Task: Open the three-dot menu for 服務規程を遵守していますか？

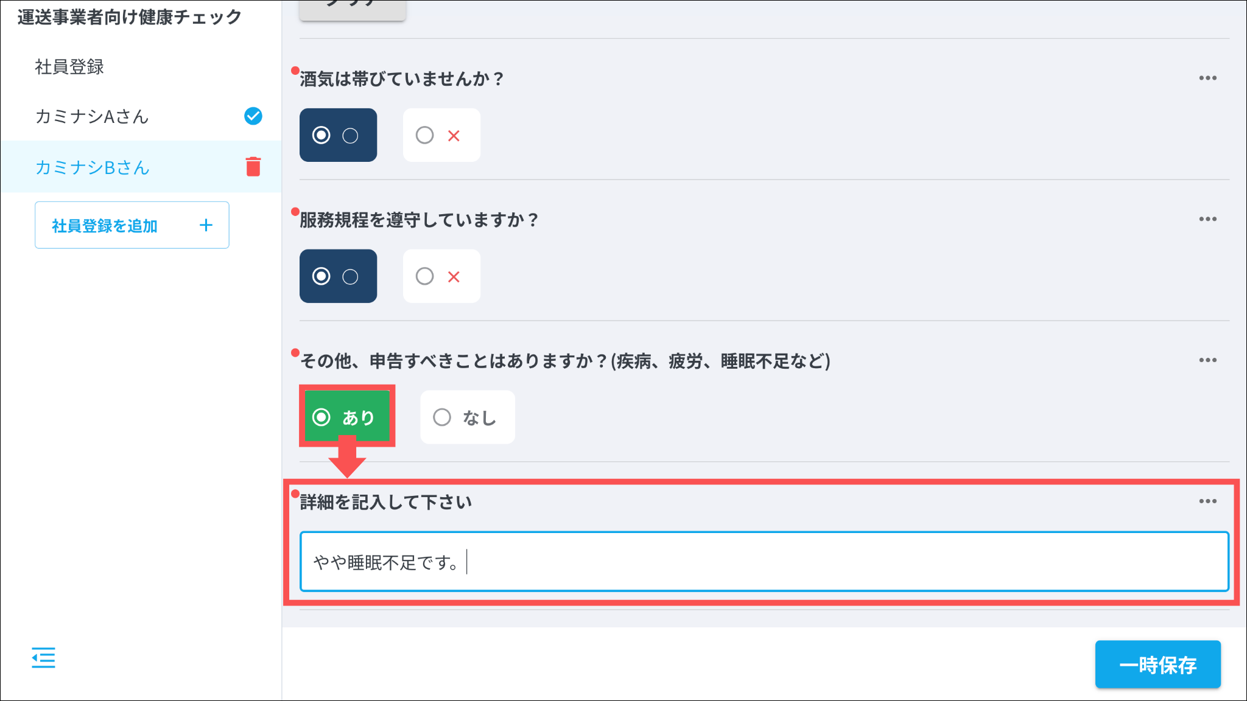Action: point(1207,220)
